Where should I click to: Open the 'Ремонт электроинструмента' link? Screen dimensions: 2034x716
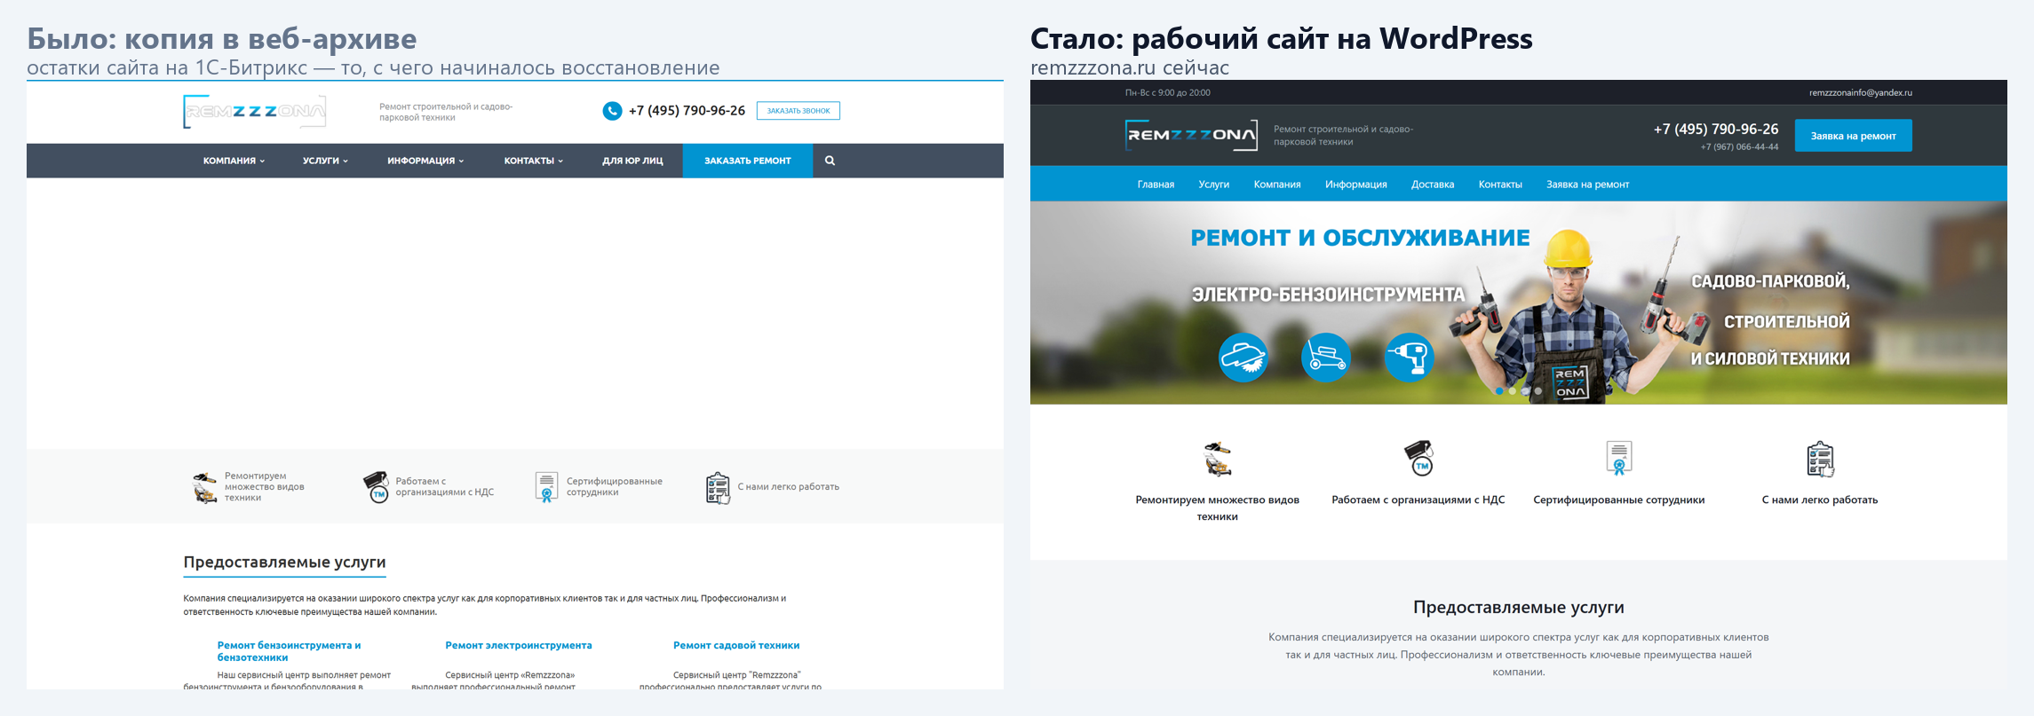pyautogui.click(x=519, y=645)
